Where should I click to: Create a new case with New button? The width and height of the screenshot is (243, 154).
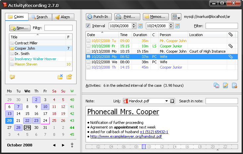pyautogui.click(x=20, y=28)
